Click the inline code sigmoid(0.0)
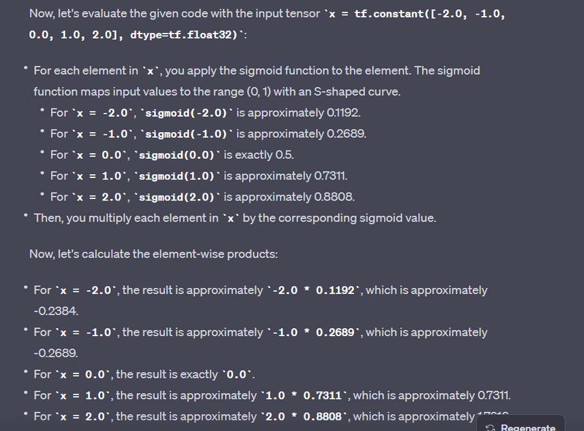Viewport: 584px width, 431px height. point(177,155)
